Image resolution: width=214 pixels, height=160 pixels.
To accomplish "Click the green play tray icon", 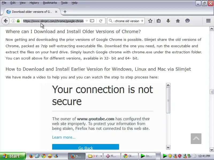I will [165, 156].
